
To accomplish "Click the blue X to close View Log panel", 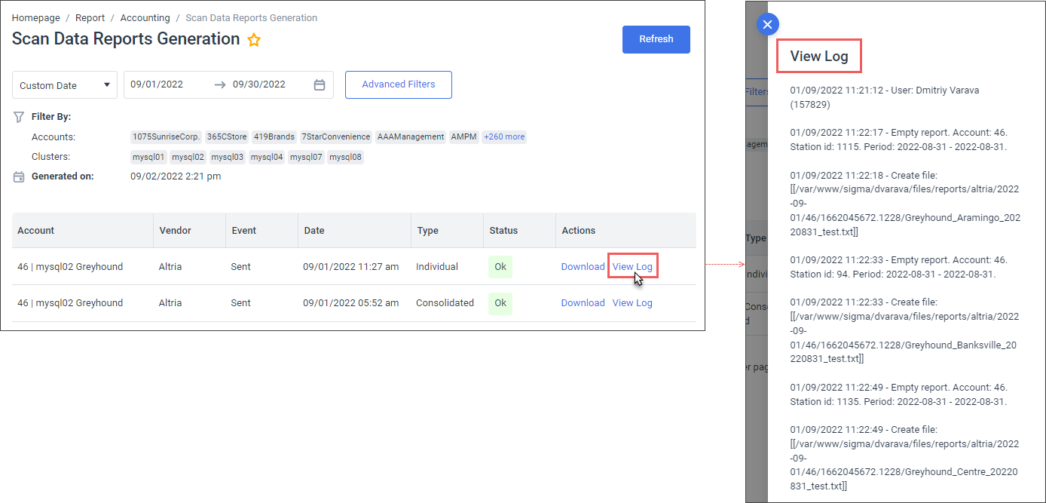I will click(x=767, y=24).
